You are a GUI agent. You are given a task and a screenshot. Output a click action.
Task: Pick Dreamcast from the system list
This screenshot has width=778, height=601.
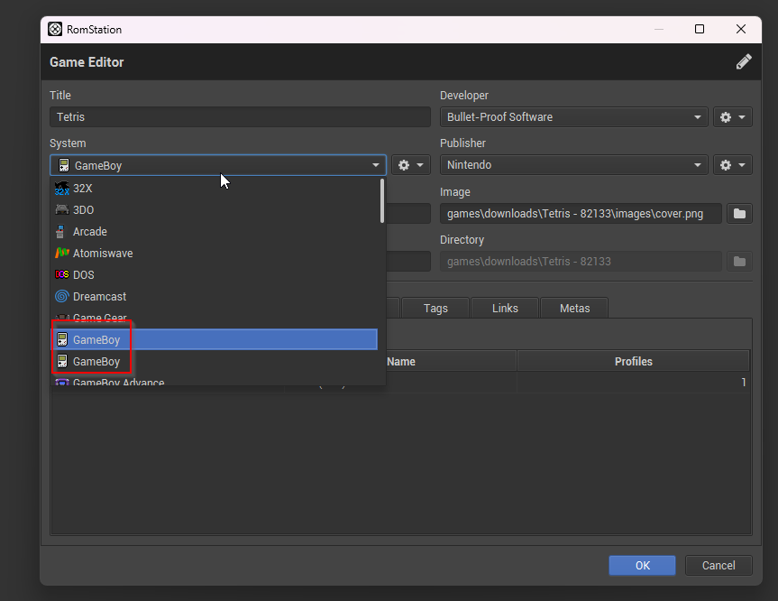214,297
